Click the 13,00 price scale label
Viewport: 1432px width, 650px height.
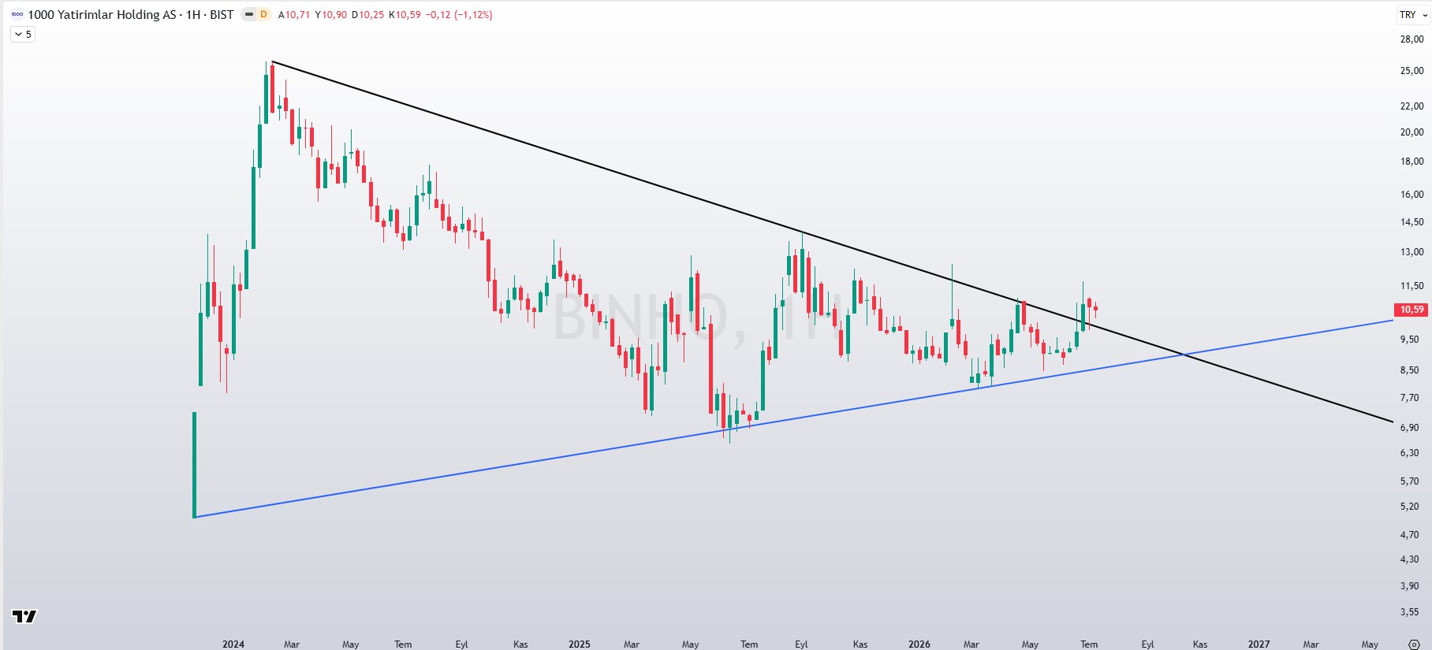pyautogui.click(x=1411, y=252)
